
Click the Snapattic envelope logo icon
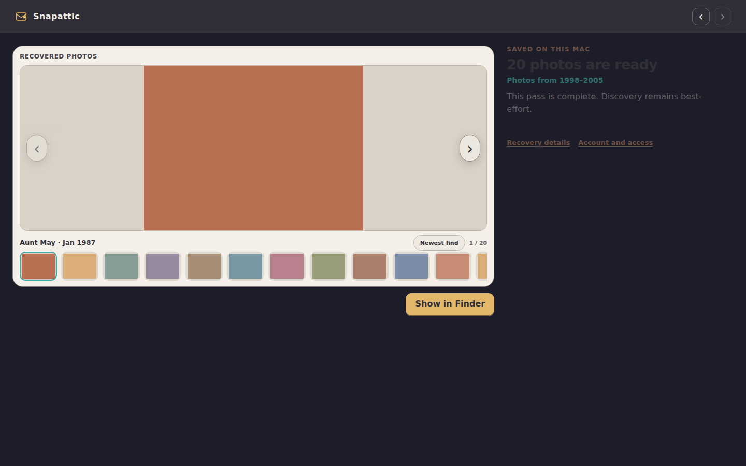(21, 17)
